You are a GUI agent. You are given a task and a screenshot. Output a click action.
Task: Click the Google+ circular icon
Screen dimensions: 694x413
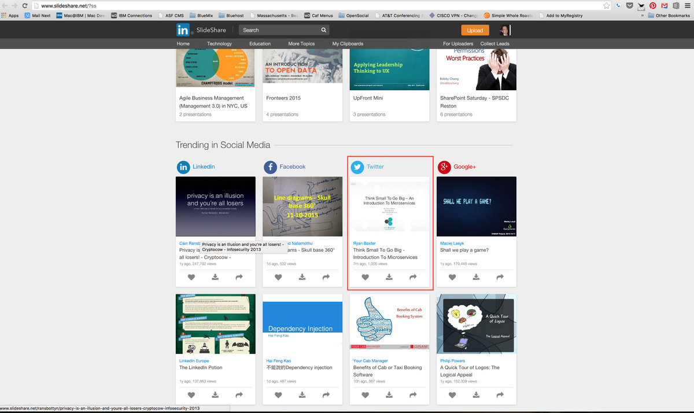[444, 167]
